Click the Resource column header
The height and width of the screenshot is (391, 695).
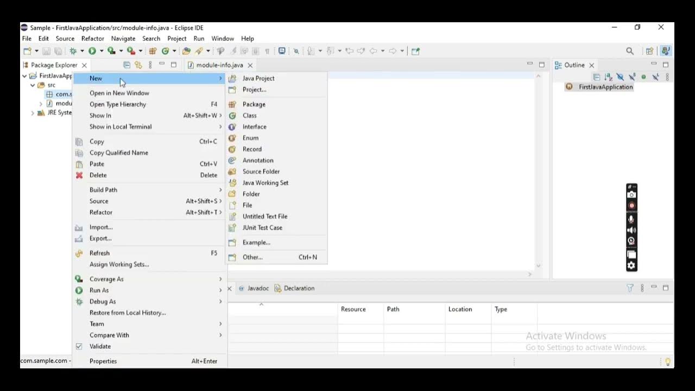(361, 310)
